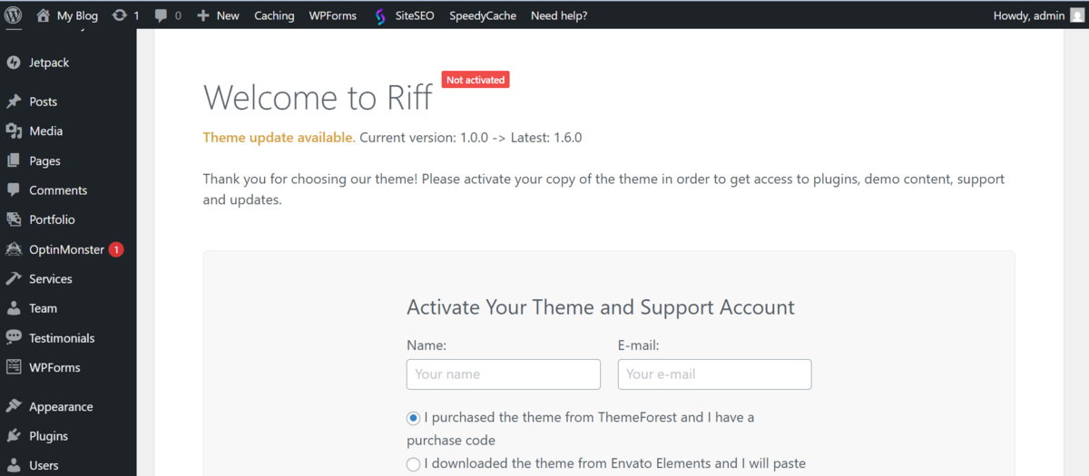This screenshot has width=1089, height=476.
Task: Select ThemeForest purchase code radio option
Action: (x=414, y=418)
